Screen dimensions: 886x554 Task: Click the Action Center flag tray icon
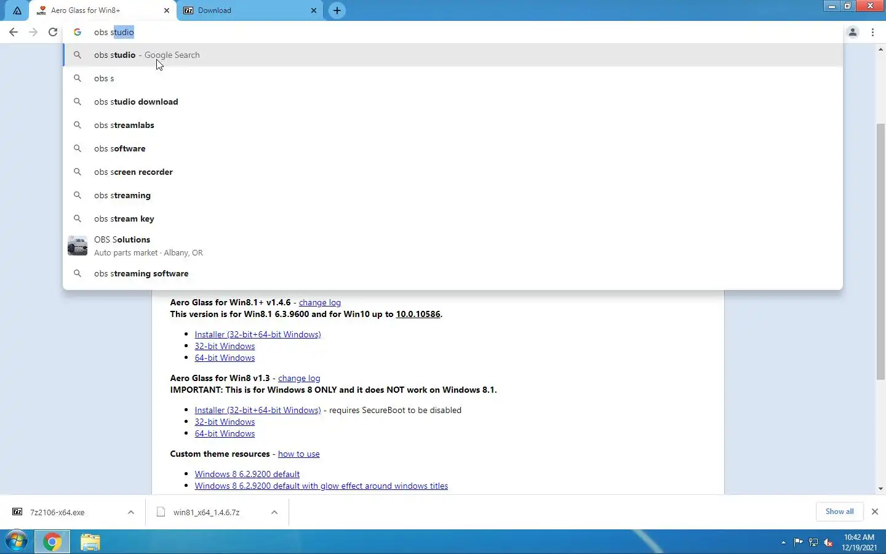799,542
